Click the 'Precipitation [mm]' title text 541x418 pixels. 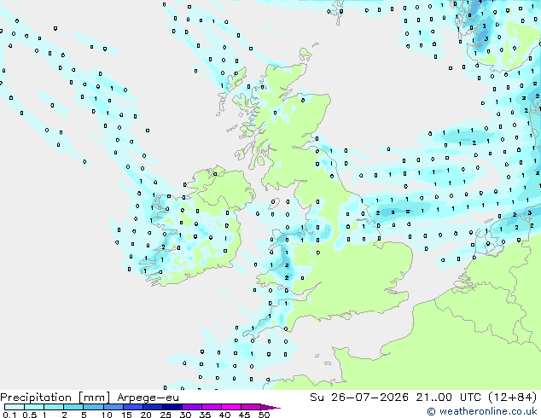coord(55,398)
